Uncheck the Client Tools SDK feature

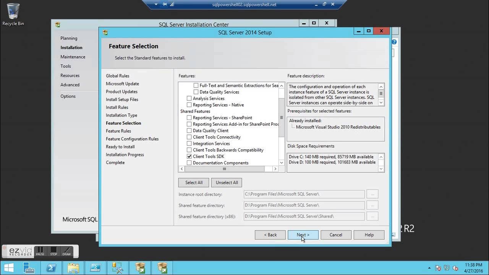(x=189, y=157)
